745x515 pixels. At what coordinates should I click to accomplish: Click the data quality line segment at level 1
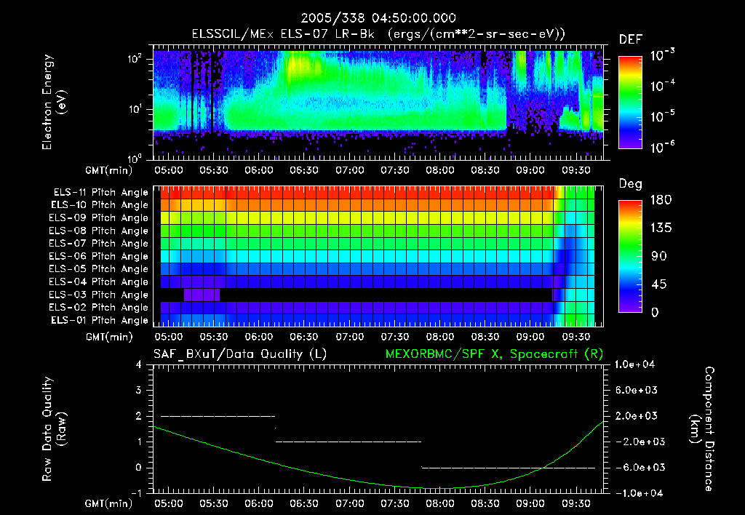coord(348,442)
